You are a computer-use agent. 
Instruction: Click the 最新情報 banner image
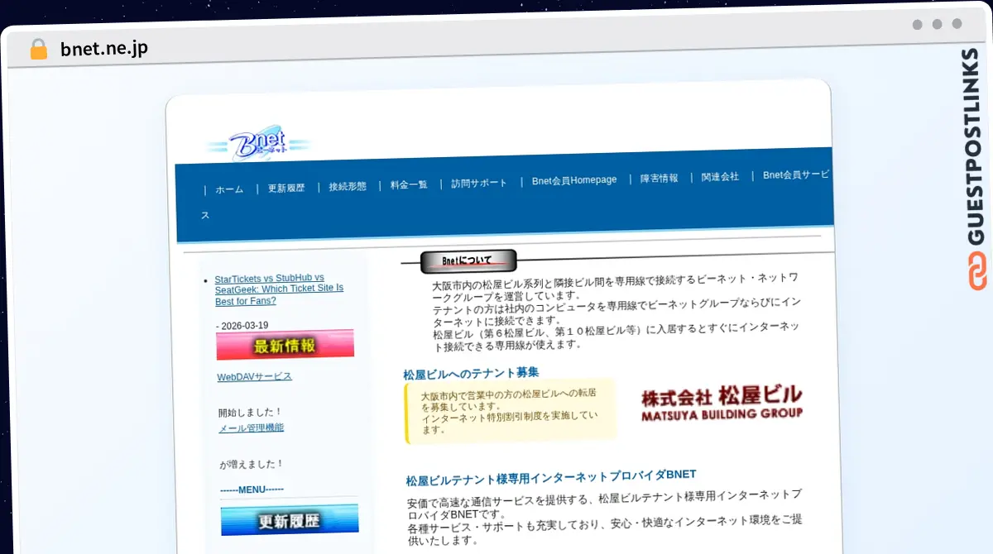tap(285, 345)
